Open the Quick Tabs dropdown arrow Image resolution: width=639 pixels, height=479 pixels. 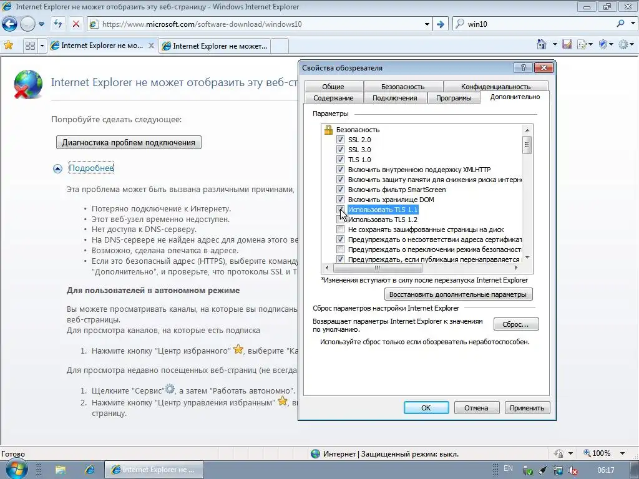tap(42, 46)
